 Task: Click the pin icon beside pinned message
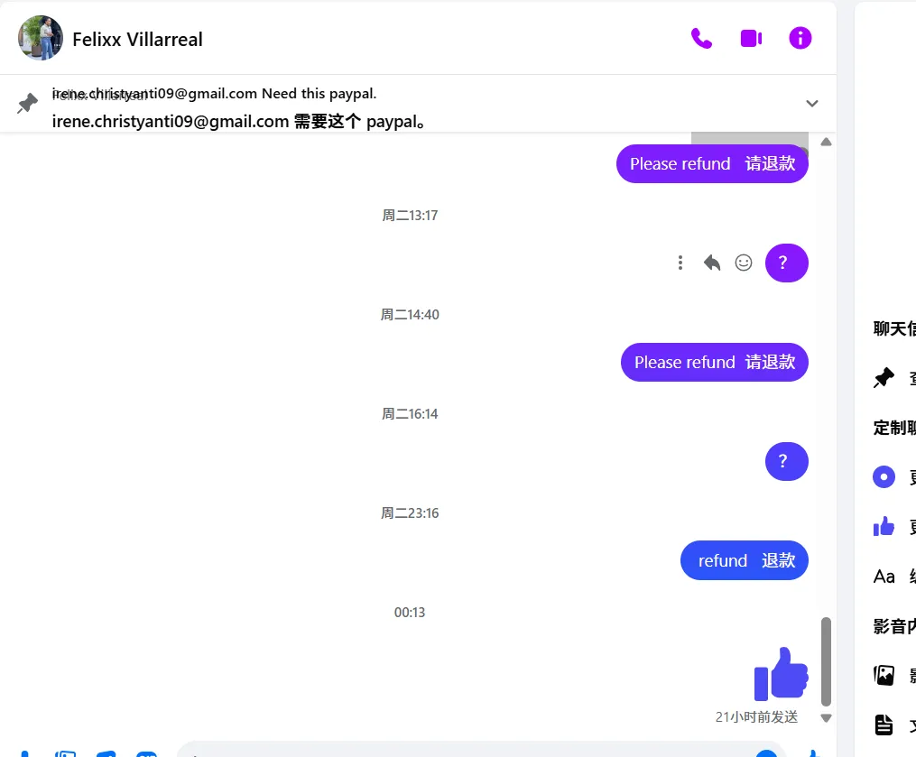pos(27,104)
